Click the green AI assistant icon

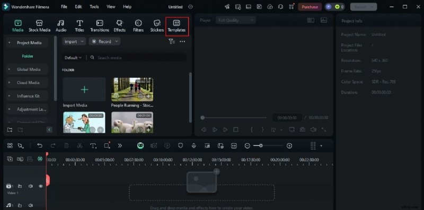(x=140, y=146)
